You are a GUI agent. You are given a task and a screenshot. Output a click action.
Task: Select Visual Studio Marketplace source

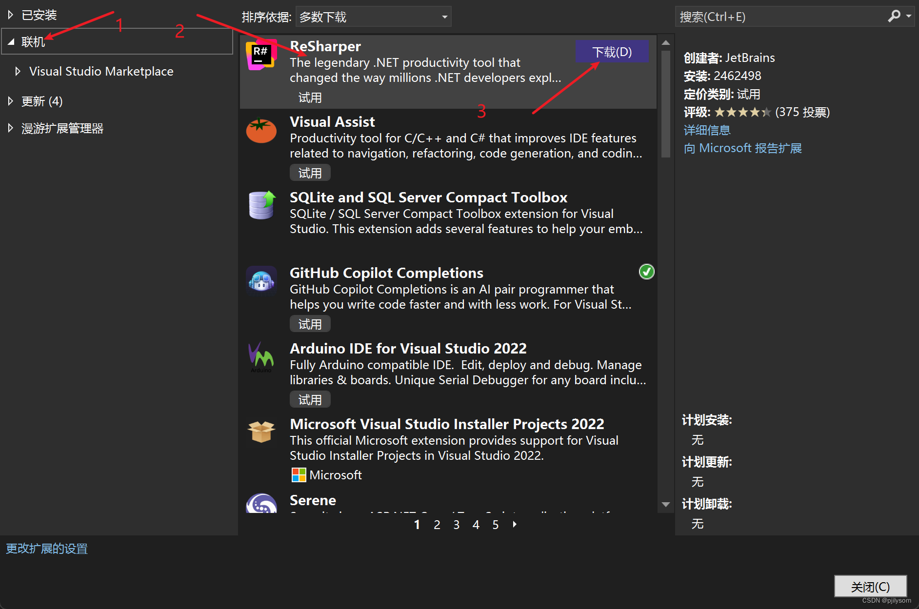tap(101, 71)
